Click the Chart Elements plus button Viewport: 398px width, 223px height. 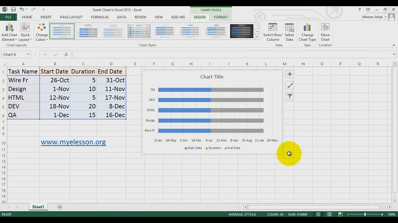(289, 74)
